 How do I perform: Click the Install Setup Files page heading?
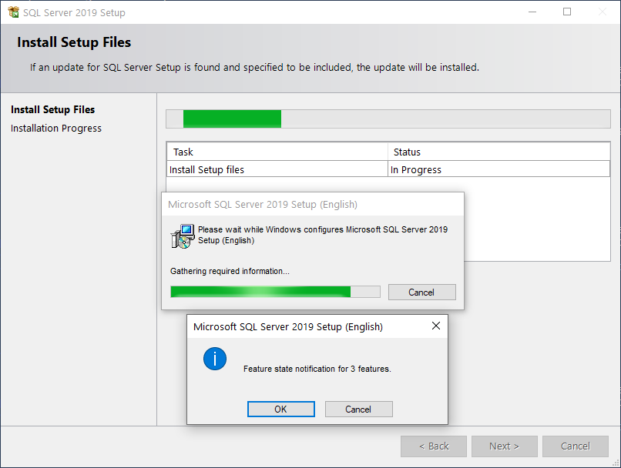click(x=74, y=42)
